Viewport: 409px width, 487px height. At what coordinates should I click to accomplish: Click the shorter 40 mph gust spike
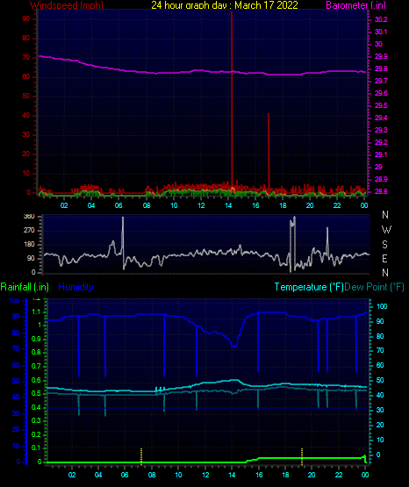click(x=269, y=151)
